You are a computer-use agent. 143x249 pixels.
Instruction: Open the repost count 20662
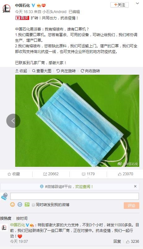tap(51, 174)
